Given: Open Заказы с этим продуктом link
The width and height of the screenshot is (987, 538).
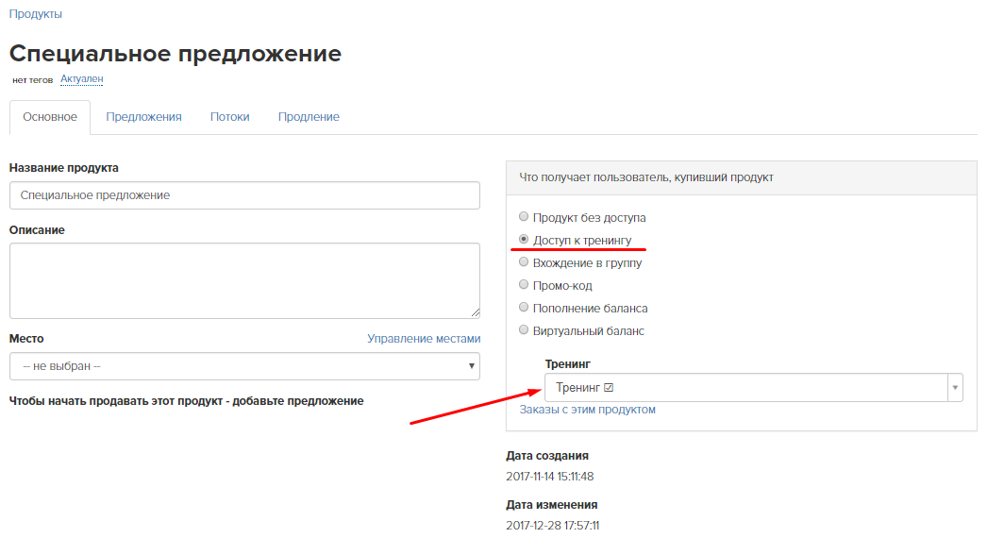Looking at the screenshot, I should tap(587, 410).
